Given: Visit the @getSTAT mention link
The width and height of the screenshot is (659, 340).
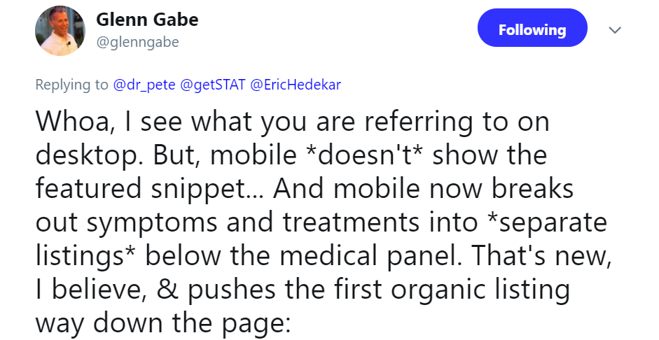Looking at the screenshot, I should coord(212,85).
